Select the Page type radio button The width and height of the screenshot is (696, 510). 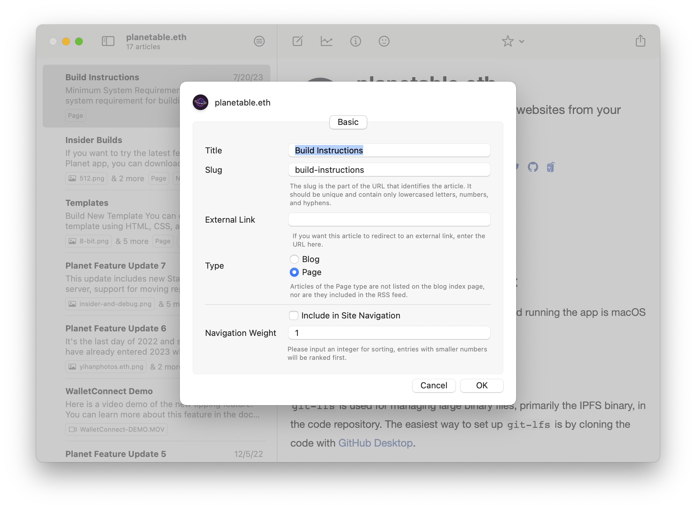coord(294,272)
